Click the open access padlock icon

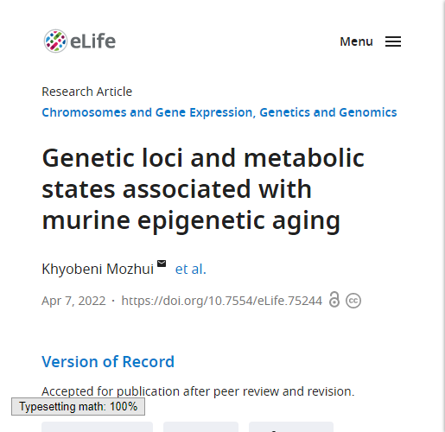click(334, 300)
